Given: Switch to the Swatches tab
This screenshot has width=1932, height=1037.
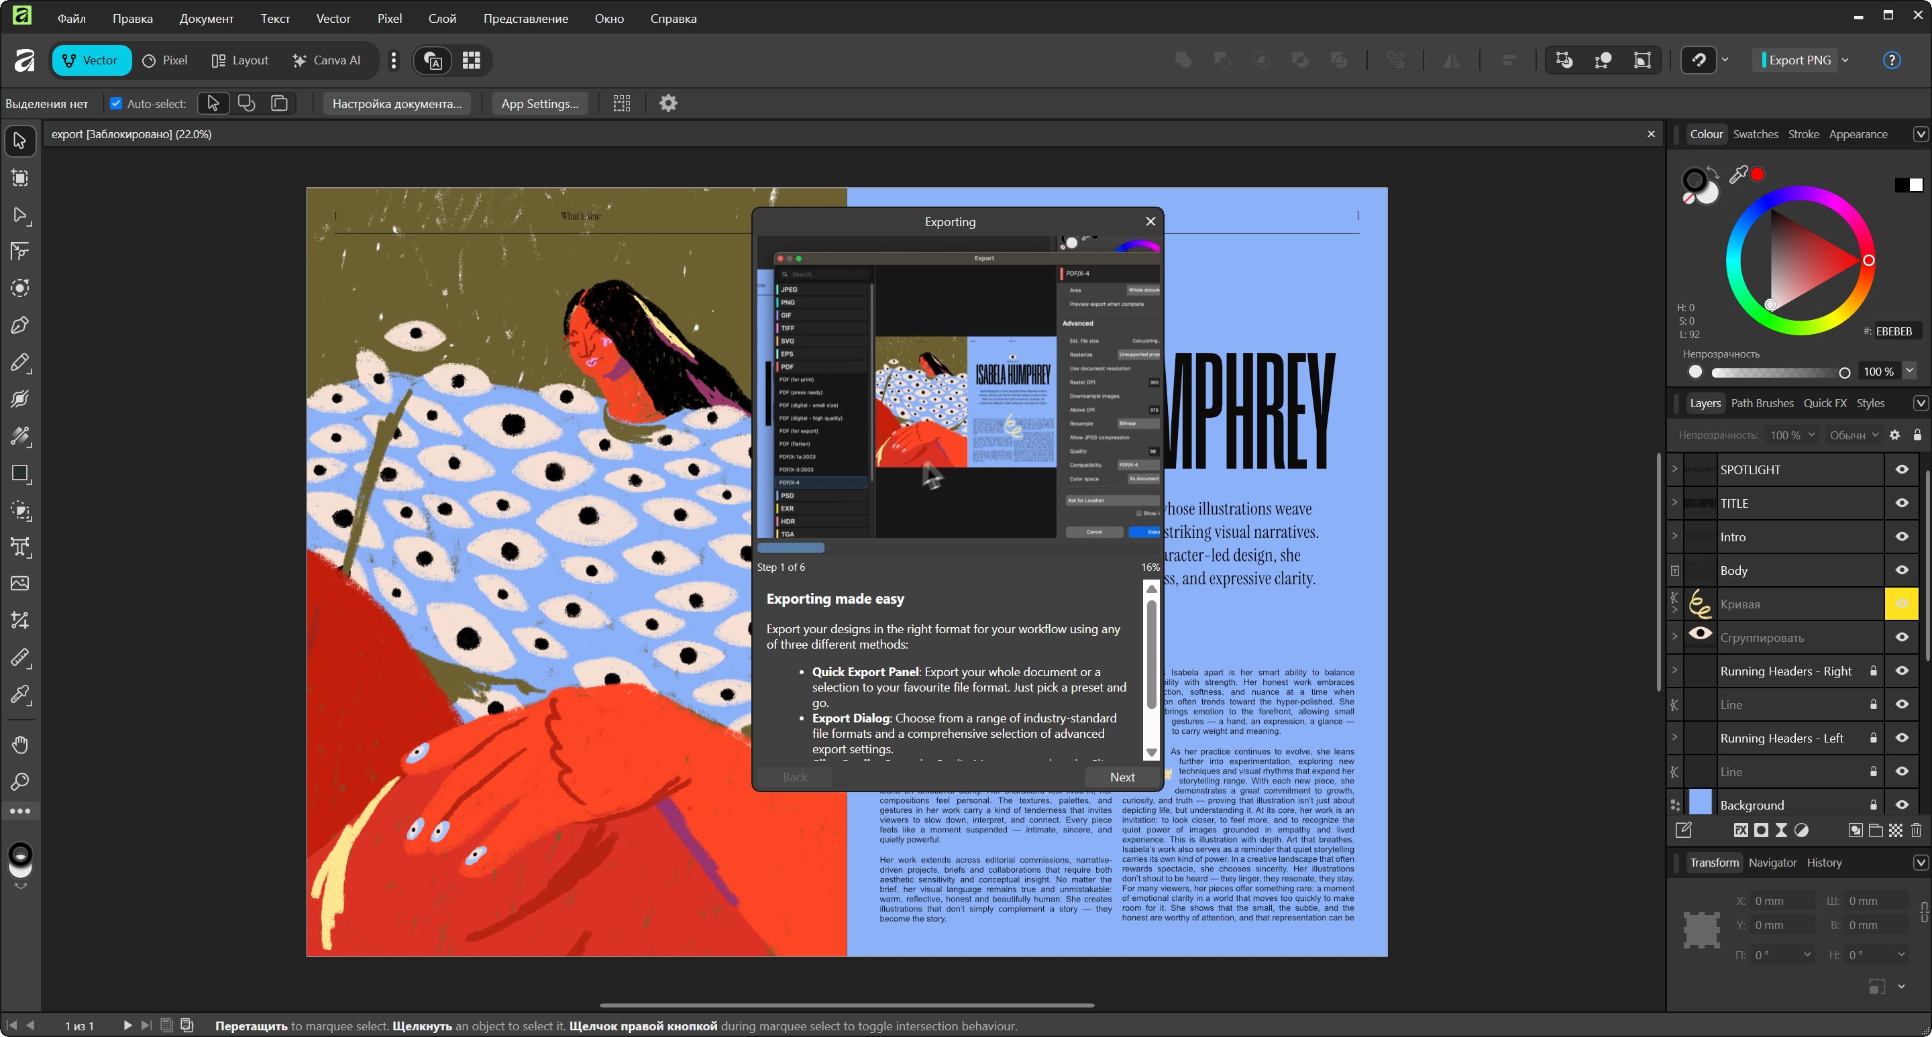Looking at the screenshot, I should pos(1755,134).
